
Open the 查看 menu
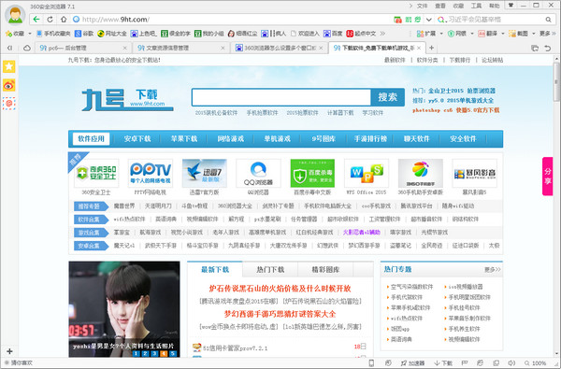pos(440,6)
